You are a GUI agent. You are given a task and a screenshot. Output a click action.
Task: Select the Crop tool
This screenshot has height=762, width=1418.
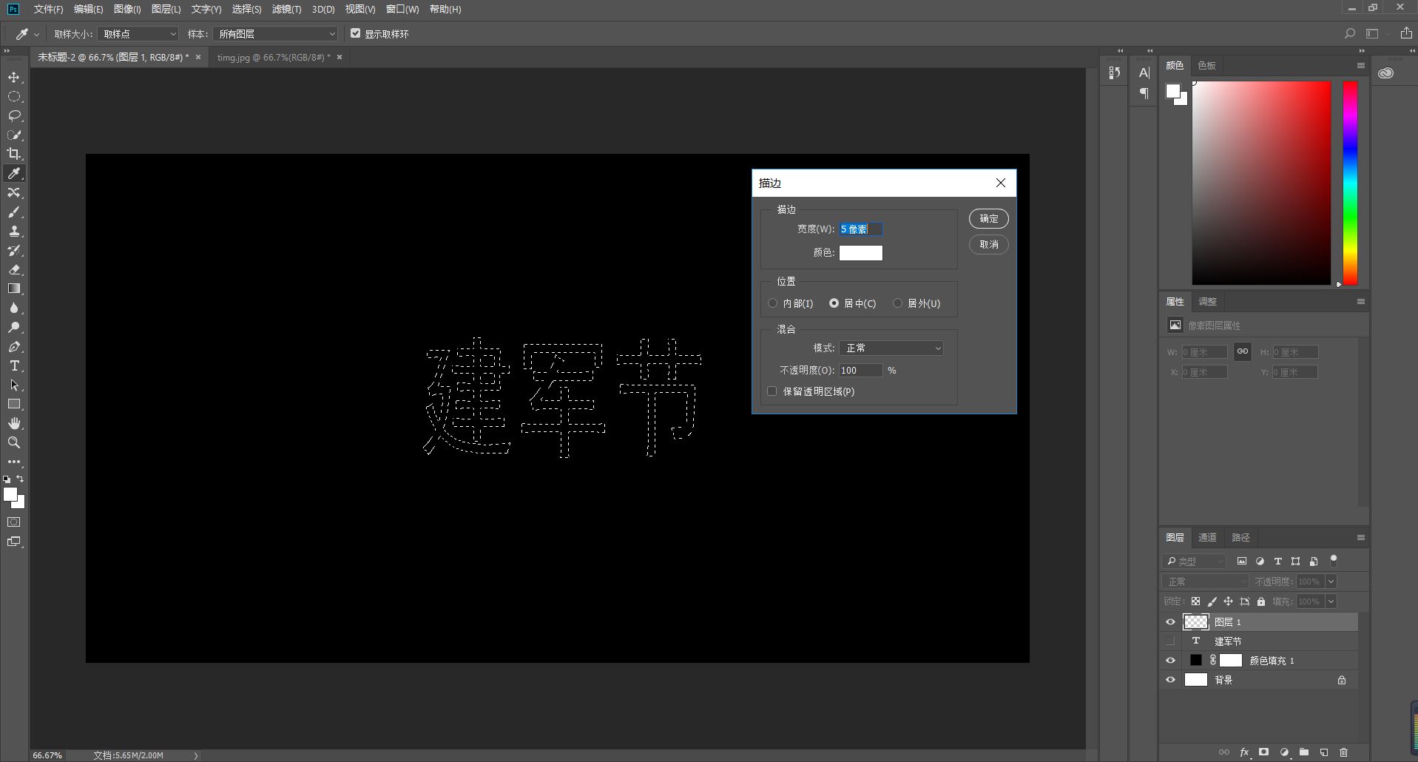(x=14, y=154)
